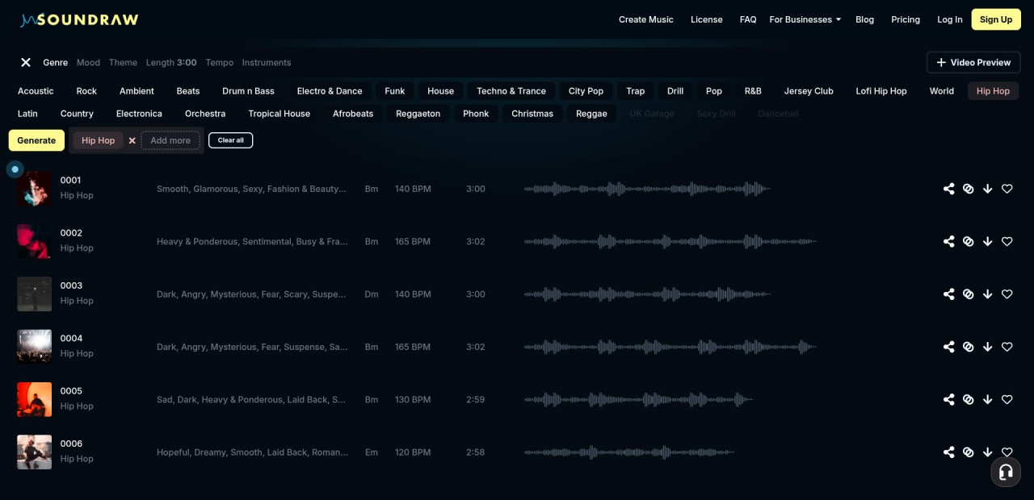Switch to the Mood filter tab

point(88,62)
